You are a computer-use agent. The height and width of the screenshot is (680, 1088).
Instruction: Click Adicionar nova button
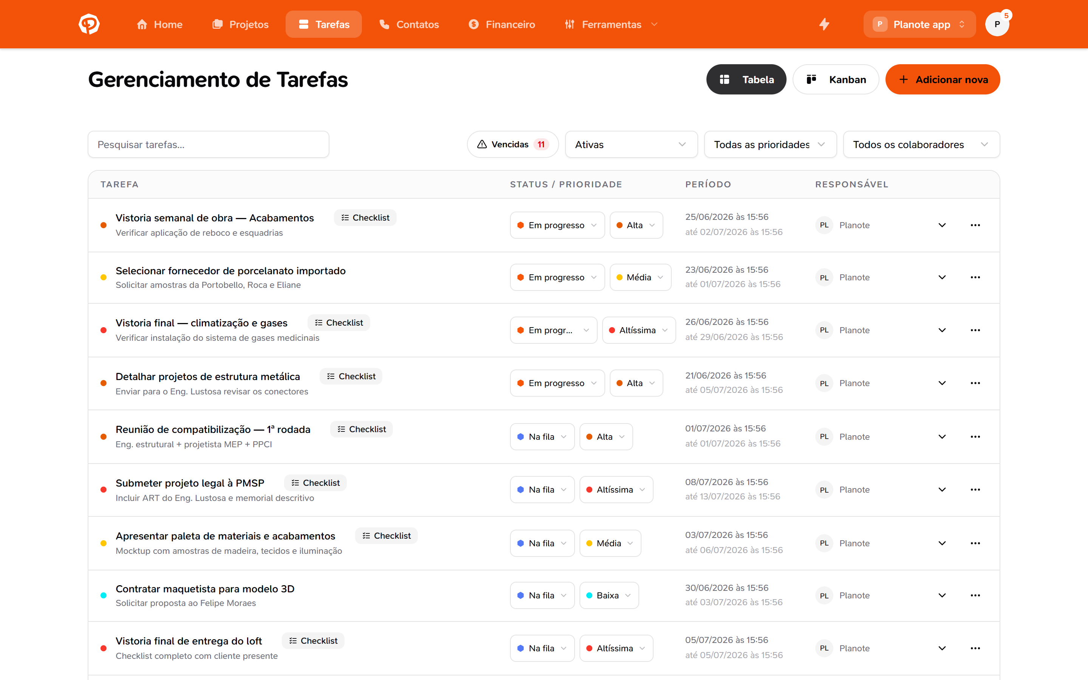(943, 80)
